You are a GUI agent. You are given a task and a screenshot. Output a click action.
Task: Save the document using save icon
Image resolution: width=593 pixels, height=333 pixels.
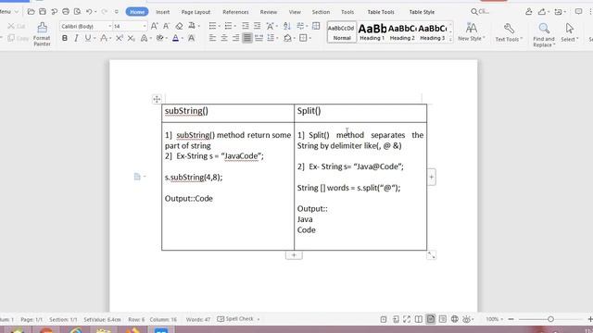[x=43, y=12]
